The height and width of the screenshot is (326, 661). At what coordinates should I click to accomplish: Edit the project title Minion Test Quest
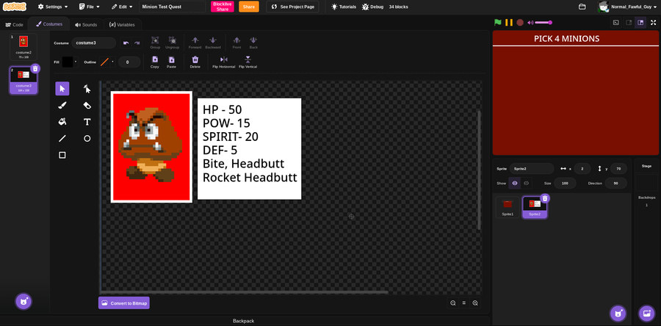[173, 7]
